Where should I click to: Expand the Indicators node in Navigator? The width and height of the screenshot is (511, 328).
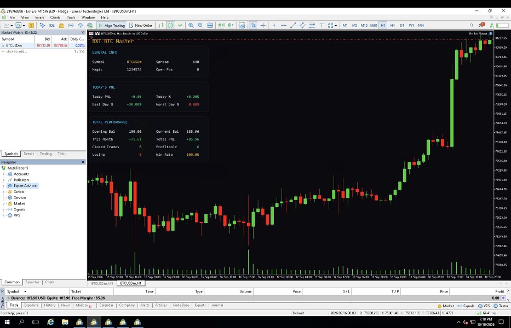4,180
